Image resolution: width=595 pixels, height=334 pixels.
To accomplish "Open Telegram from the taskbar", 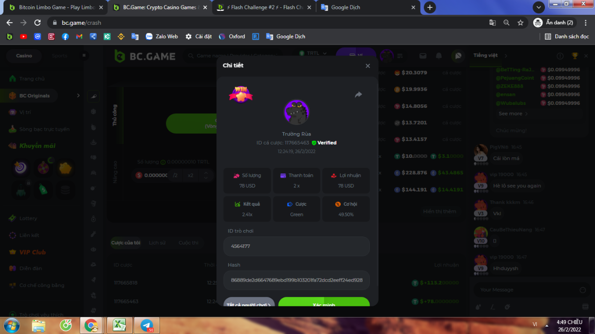I will tap(147, 325).
